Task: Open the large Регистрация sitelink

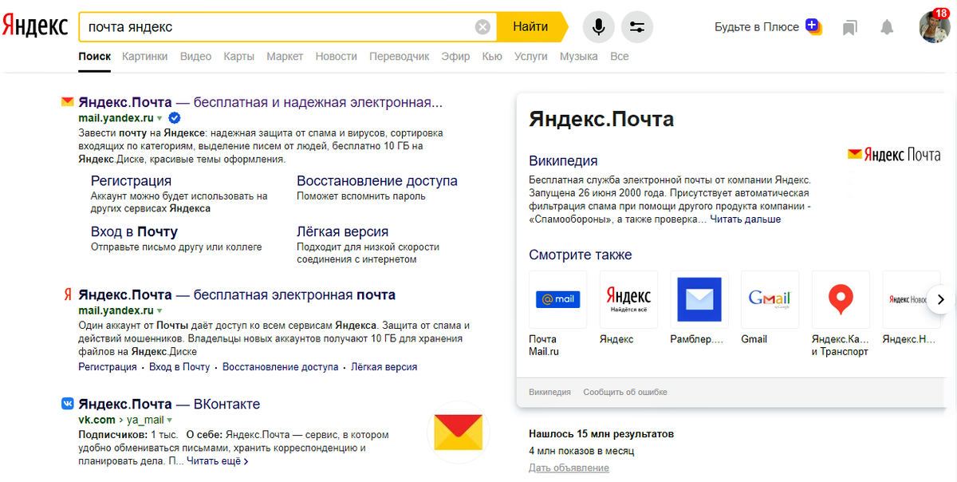Action: click(x=131, y=181)
